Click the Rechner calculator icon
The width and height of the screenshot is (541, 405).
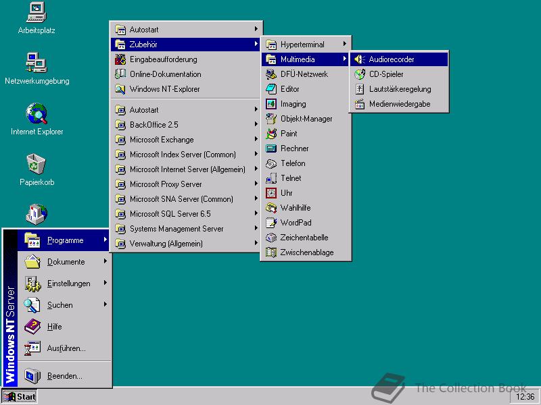[271, 148]
